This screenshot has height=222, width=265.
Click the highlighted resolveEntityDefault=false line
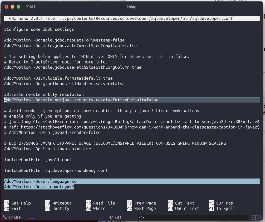132,100
